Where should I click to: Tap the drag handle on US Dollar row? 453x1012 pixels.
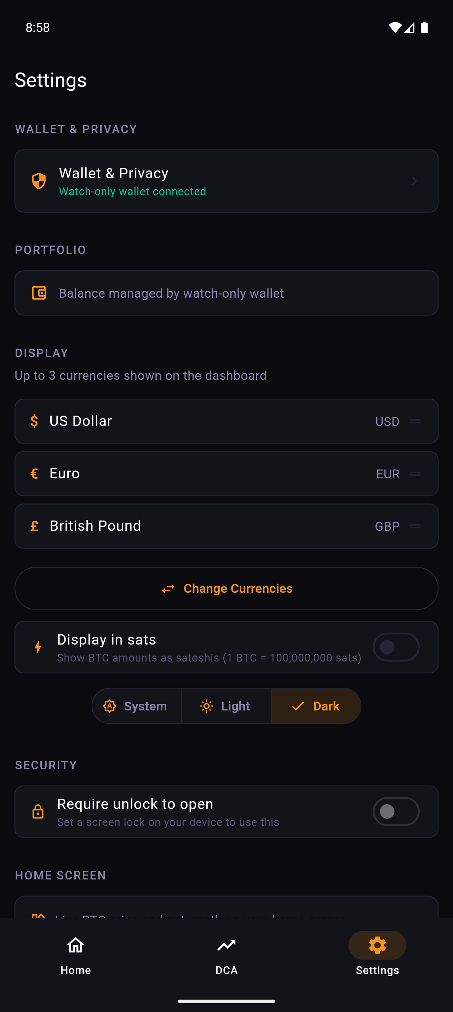tap(415, 421)
